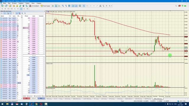Toggle chart auto scroll

[73, 6]
